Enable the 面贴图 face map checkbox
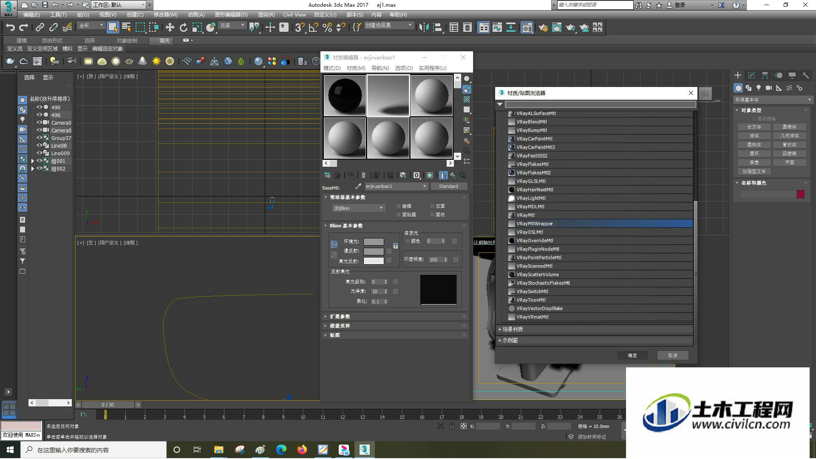Image resolution: width=816 pixels, height=459 pixels. click(x=399, y=215)
